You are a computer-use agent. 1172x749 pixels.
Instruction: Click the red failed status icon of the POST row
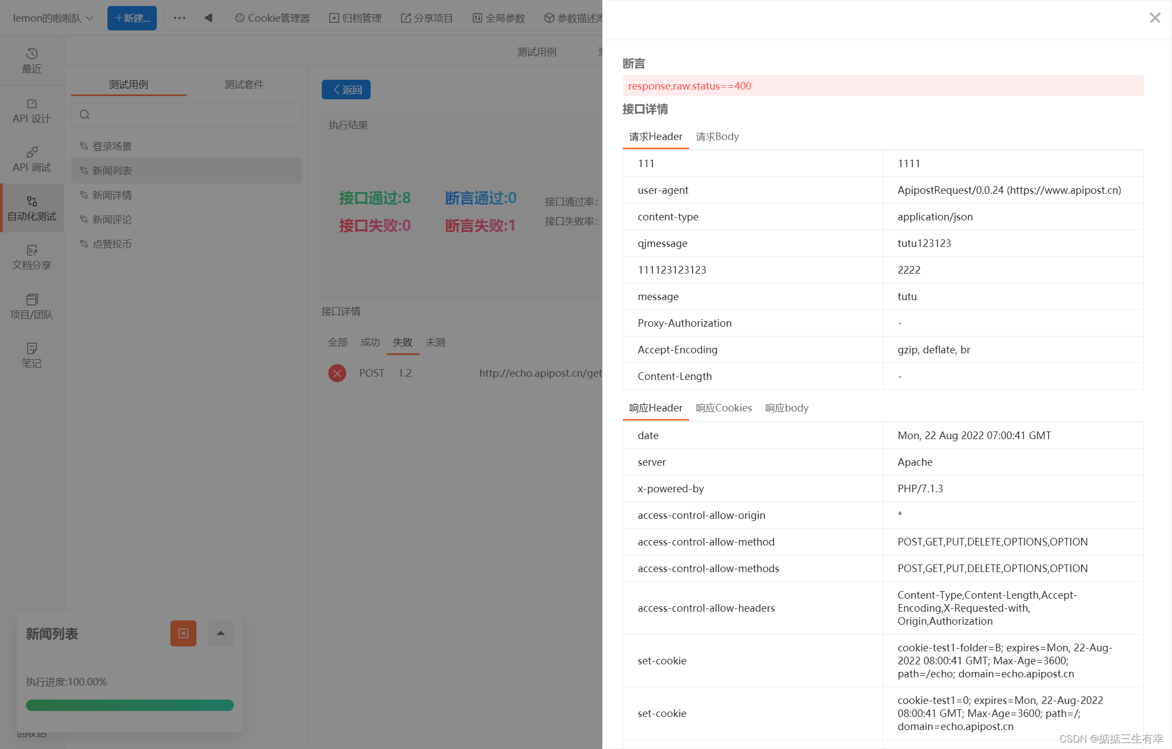pyautogui.click(x=337, y=373)
